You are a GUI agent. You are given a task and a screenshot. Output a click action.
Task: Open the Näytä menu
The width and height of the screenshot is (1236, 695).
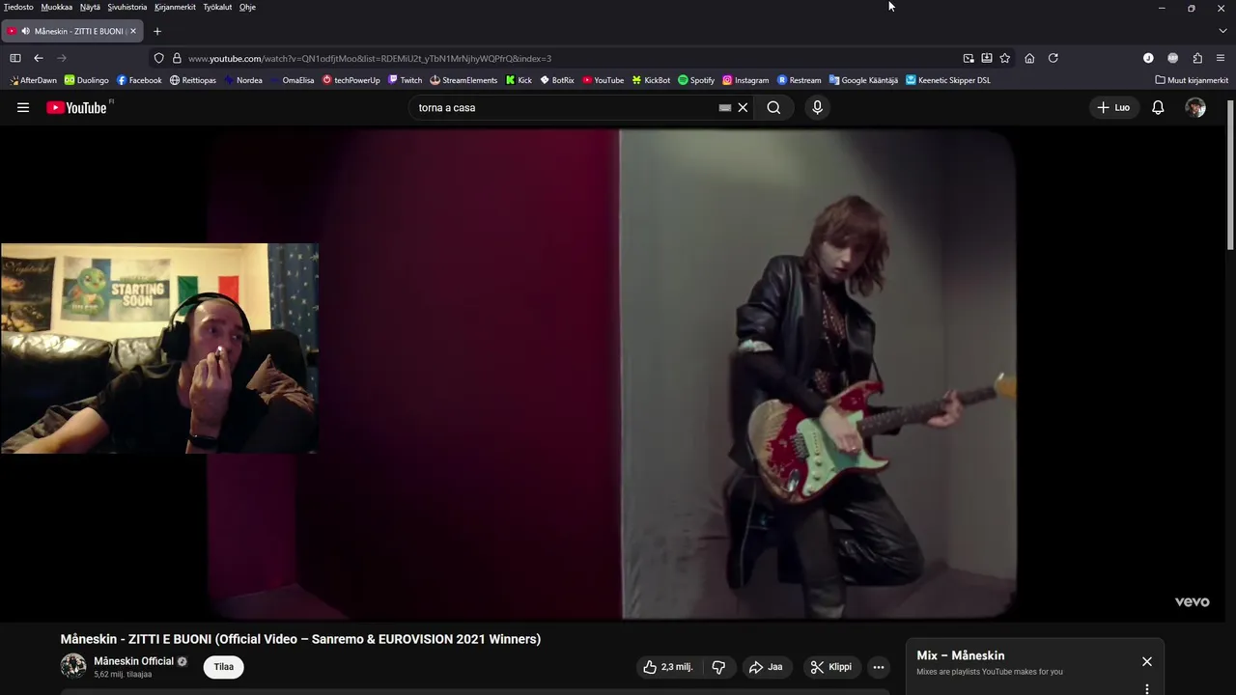pos(90,7)
